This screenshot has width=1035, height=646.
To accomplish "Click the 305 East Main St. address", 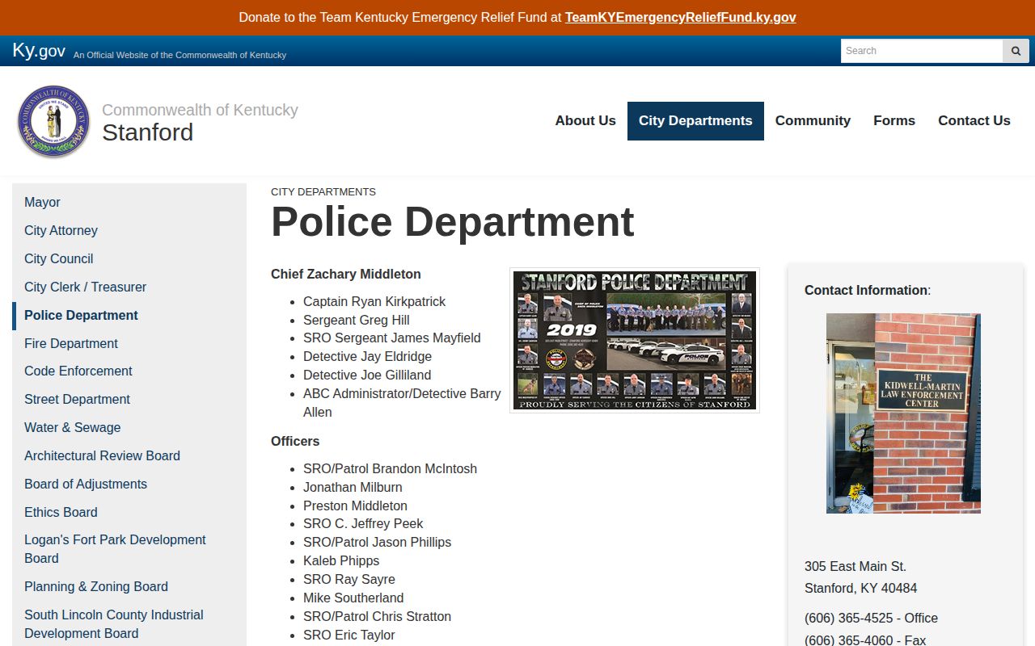I will pyautogui.click(x=855, y=567).
